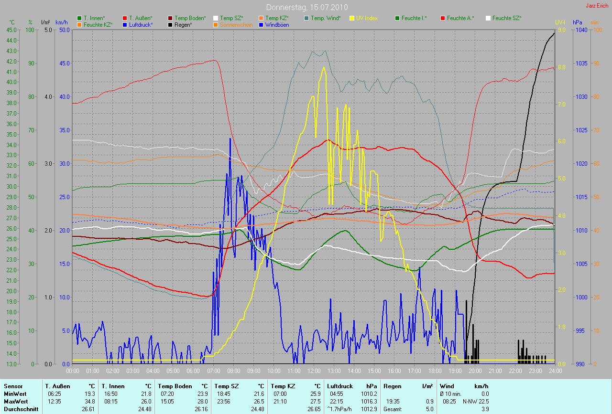The width and height of the screenshot is (612, 414).
Task: Click the teal Temp. Wind legend square
Action: pyautogui.click(x=306, y=18)
